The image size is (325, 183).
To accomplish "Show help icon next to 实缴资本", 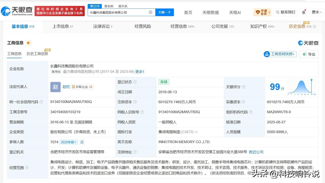I will [243, 102].
